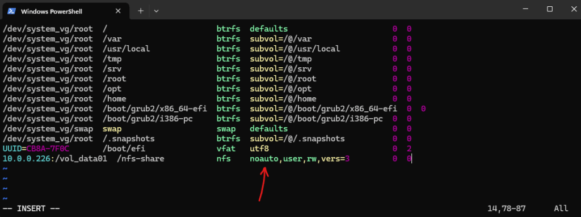Click the UUID=CB8A-7F0C entry

[x=36, y=149]
